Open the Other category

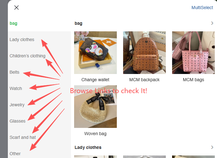(15, 154)
